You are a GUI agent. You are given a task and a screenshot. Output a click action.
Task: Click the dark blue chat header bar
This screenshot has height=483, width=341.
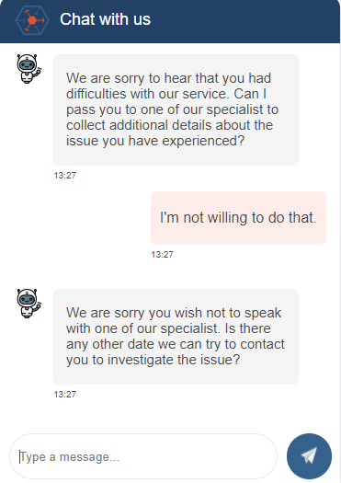coord(170,21)
